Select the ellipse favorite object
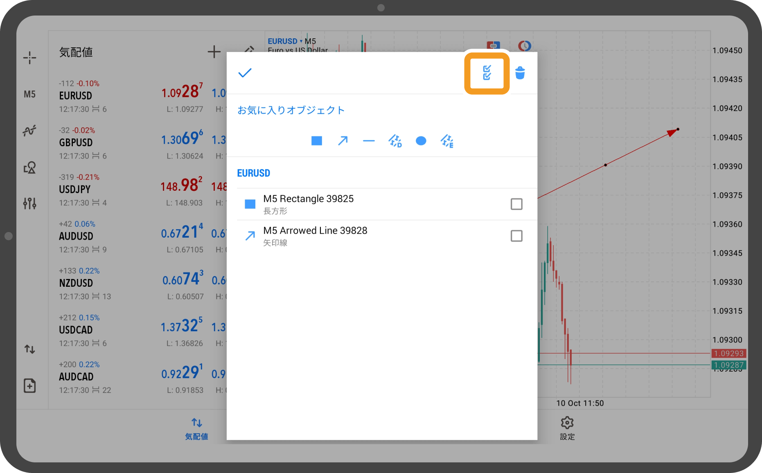 421,141
